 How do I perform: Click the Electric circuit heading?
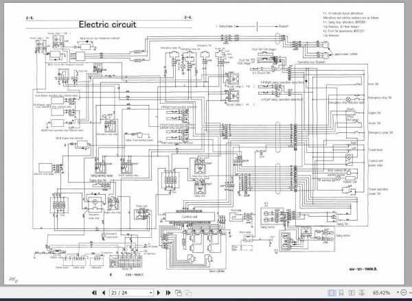pyautogui.click(x=108, y=25)
